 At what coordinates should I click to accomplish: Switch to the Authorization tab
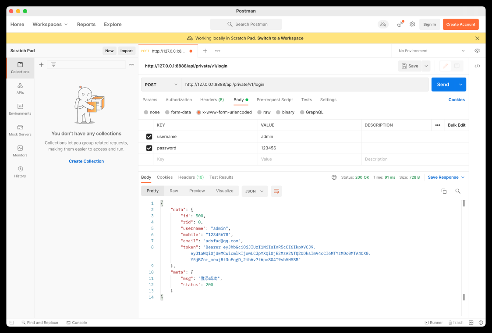click(x=179, y=100)
